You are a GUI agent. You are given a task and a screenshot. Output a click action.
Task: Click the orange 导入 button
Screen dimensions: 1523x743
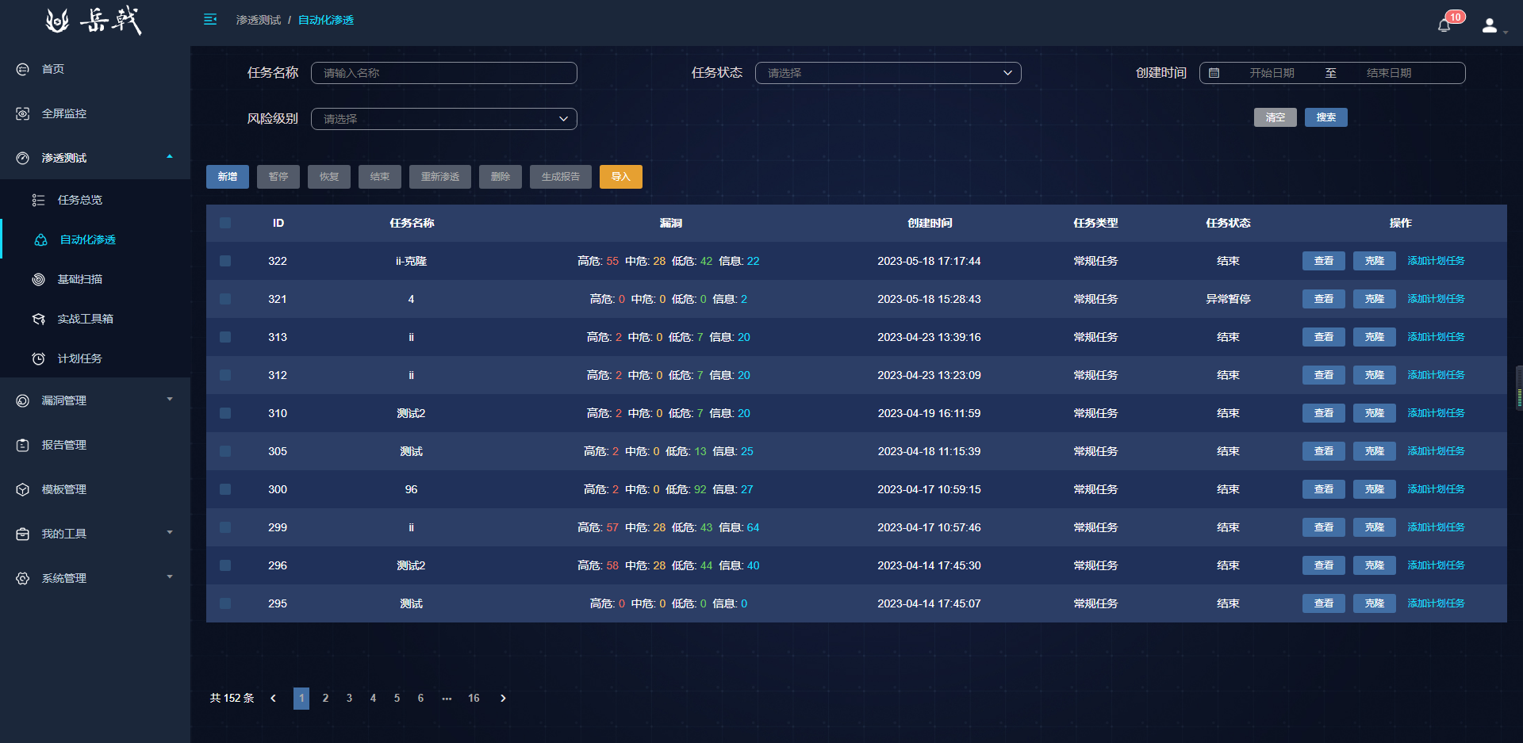(x=620, y=177)
